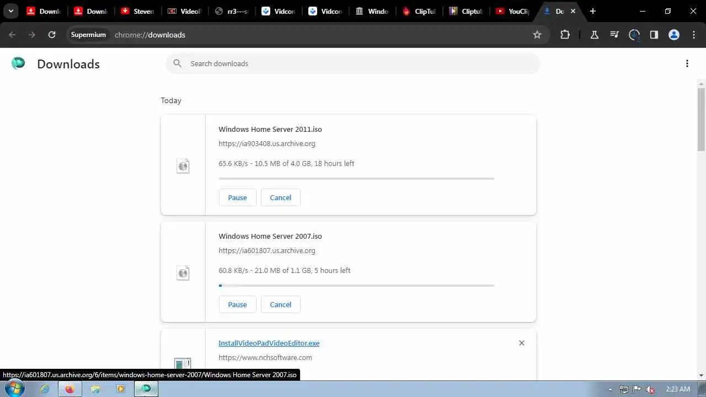Click the Search downloads field

(x=353, y=63)
